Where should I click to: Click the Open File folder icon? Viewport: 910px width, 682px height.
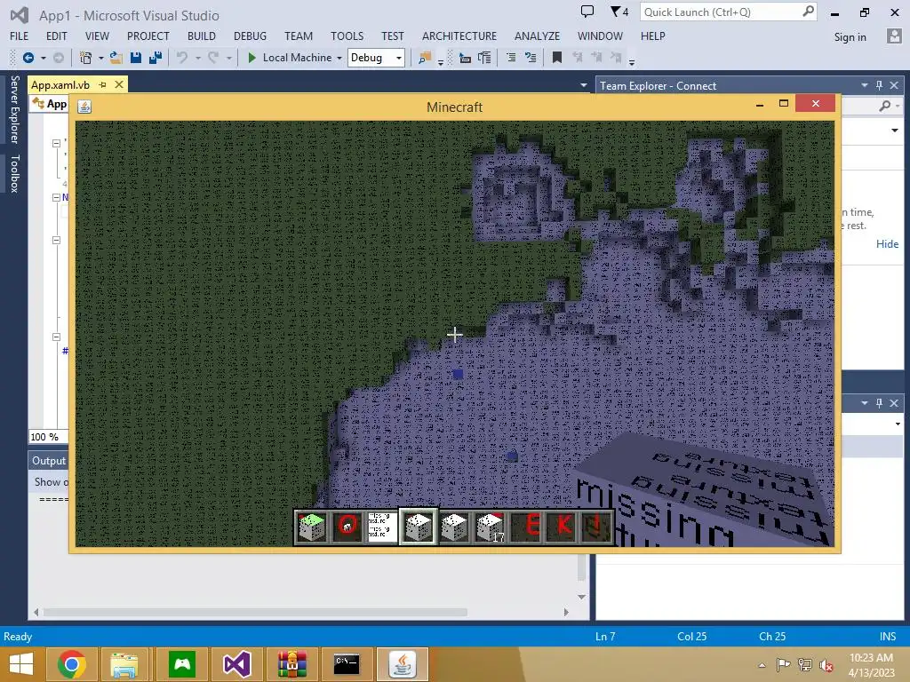pos(116,58)
